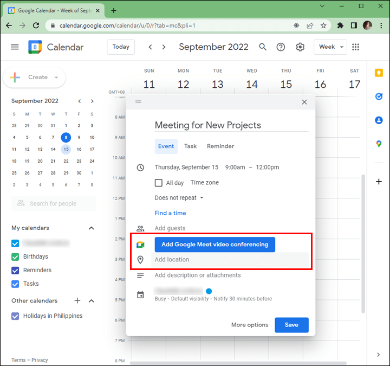Open the Settings gear menu
Image resolution: width=390 pixels, height=366 pixels.
300,47
